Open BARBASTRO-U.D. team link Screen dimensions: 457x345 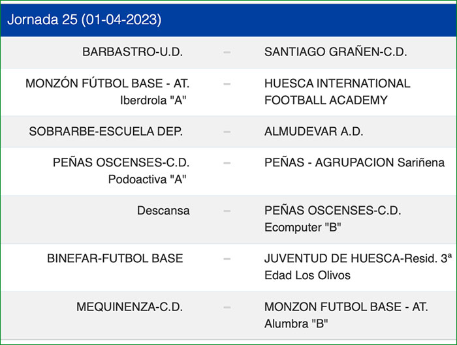pos(133,52)
